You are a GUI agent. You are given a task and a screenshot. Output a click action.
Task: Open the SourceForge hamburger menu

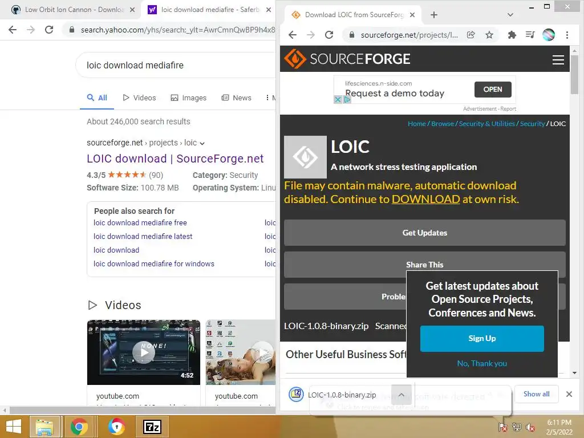[x=558, y=59]
